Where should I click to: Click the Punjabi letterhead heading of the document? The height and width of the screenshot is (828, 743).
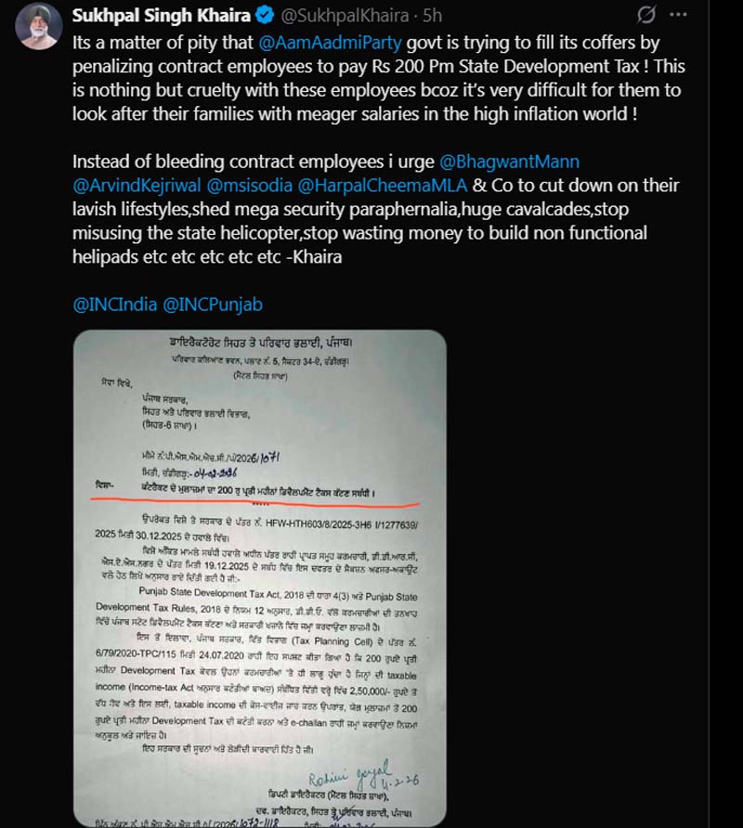tap(261, 343)
